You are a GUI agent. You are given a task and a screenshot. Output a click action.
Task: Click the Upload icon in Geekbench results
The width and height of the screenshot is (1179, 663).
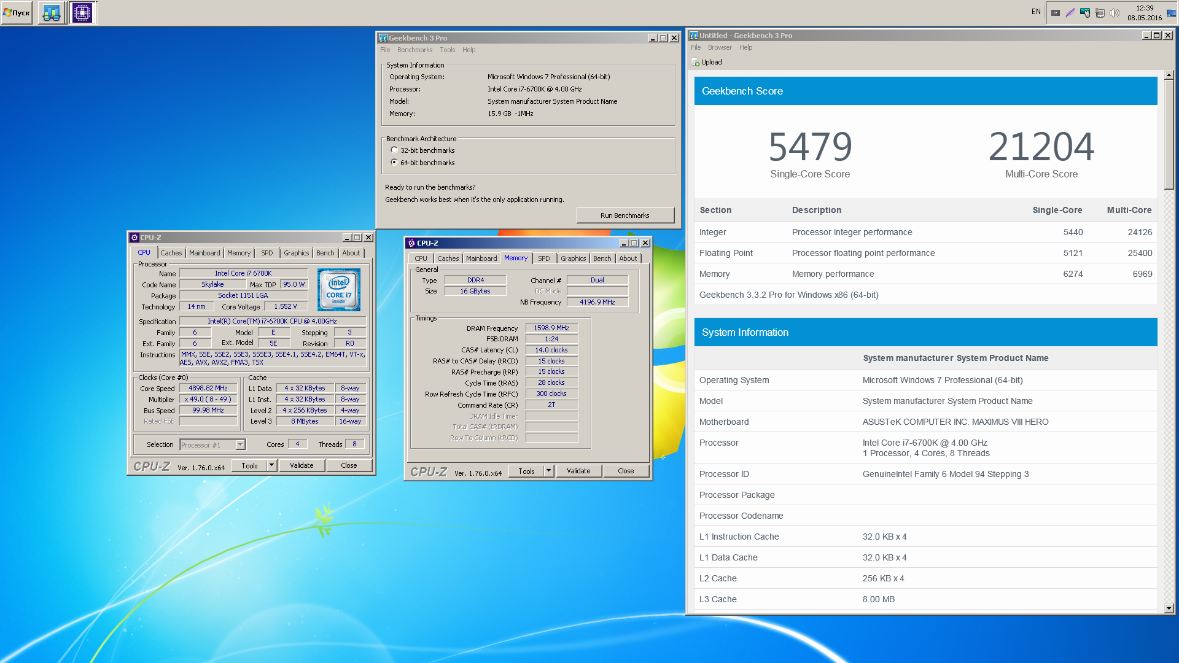[695, 62]
